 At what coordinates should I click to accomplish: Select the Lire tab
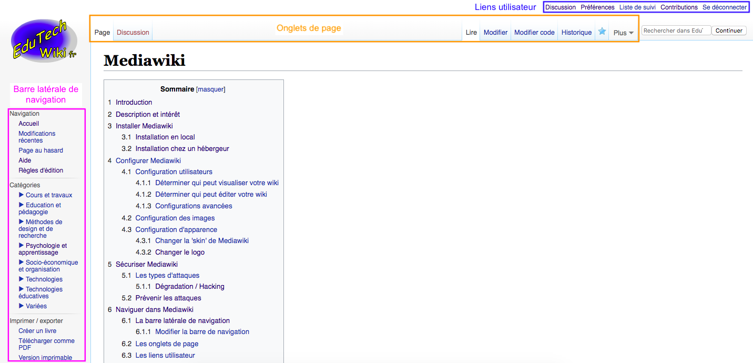[x=471, y=32]
